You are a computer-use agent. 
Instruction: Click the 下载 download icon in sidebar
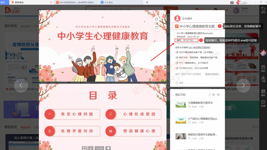click(263, 79)
